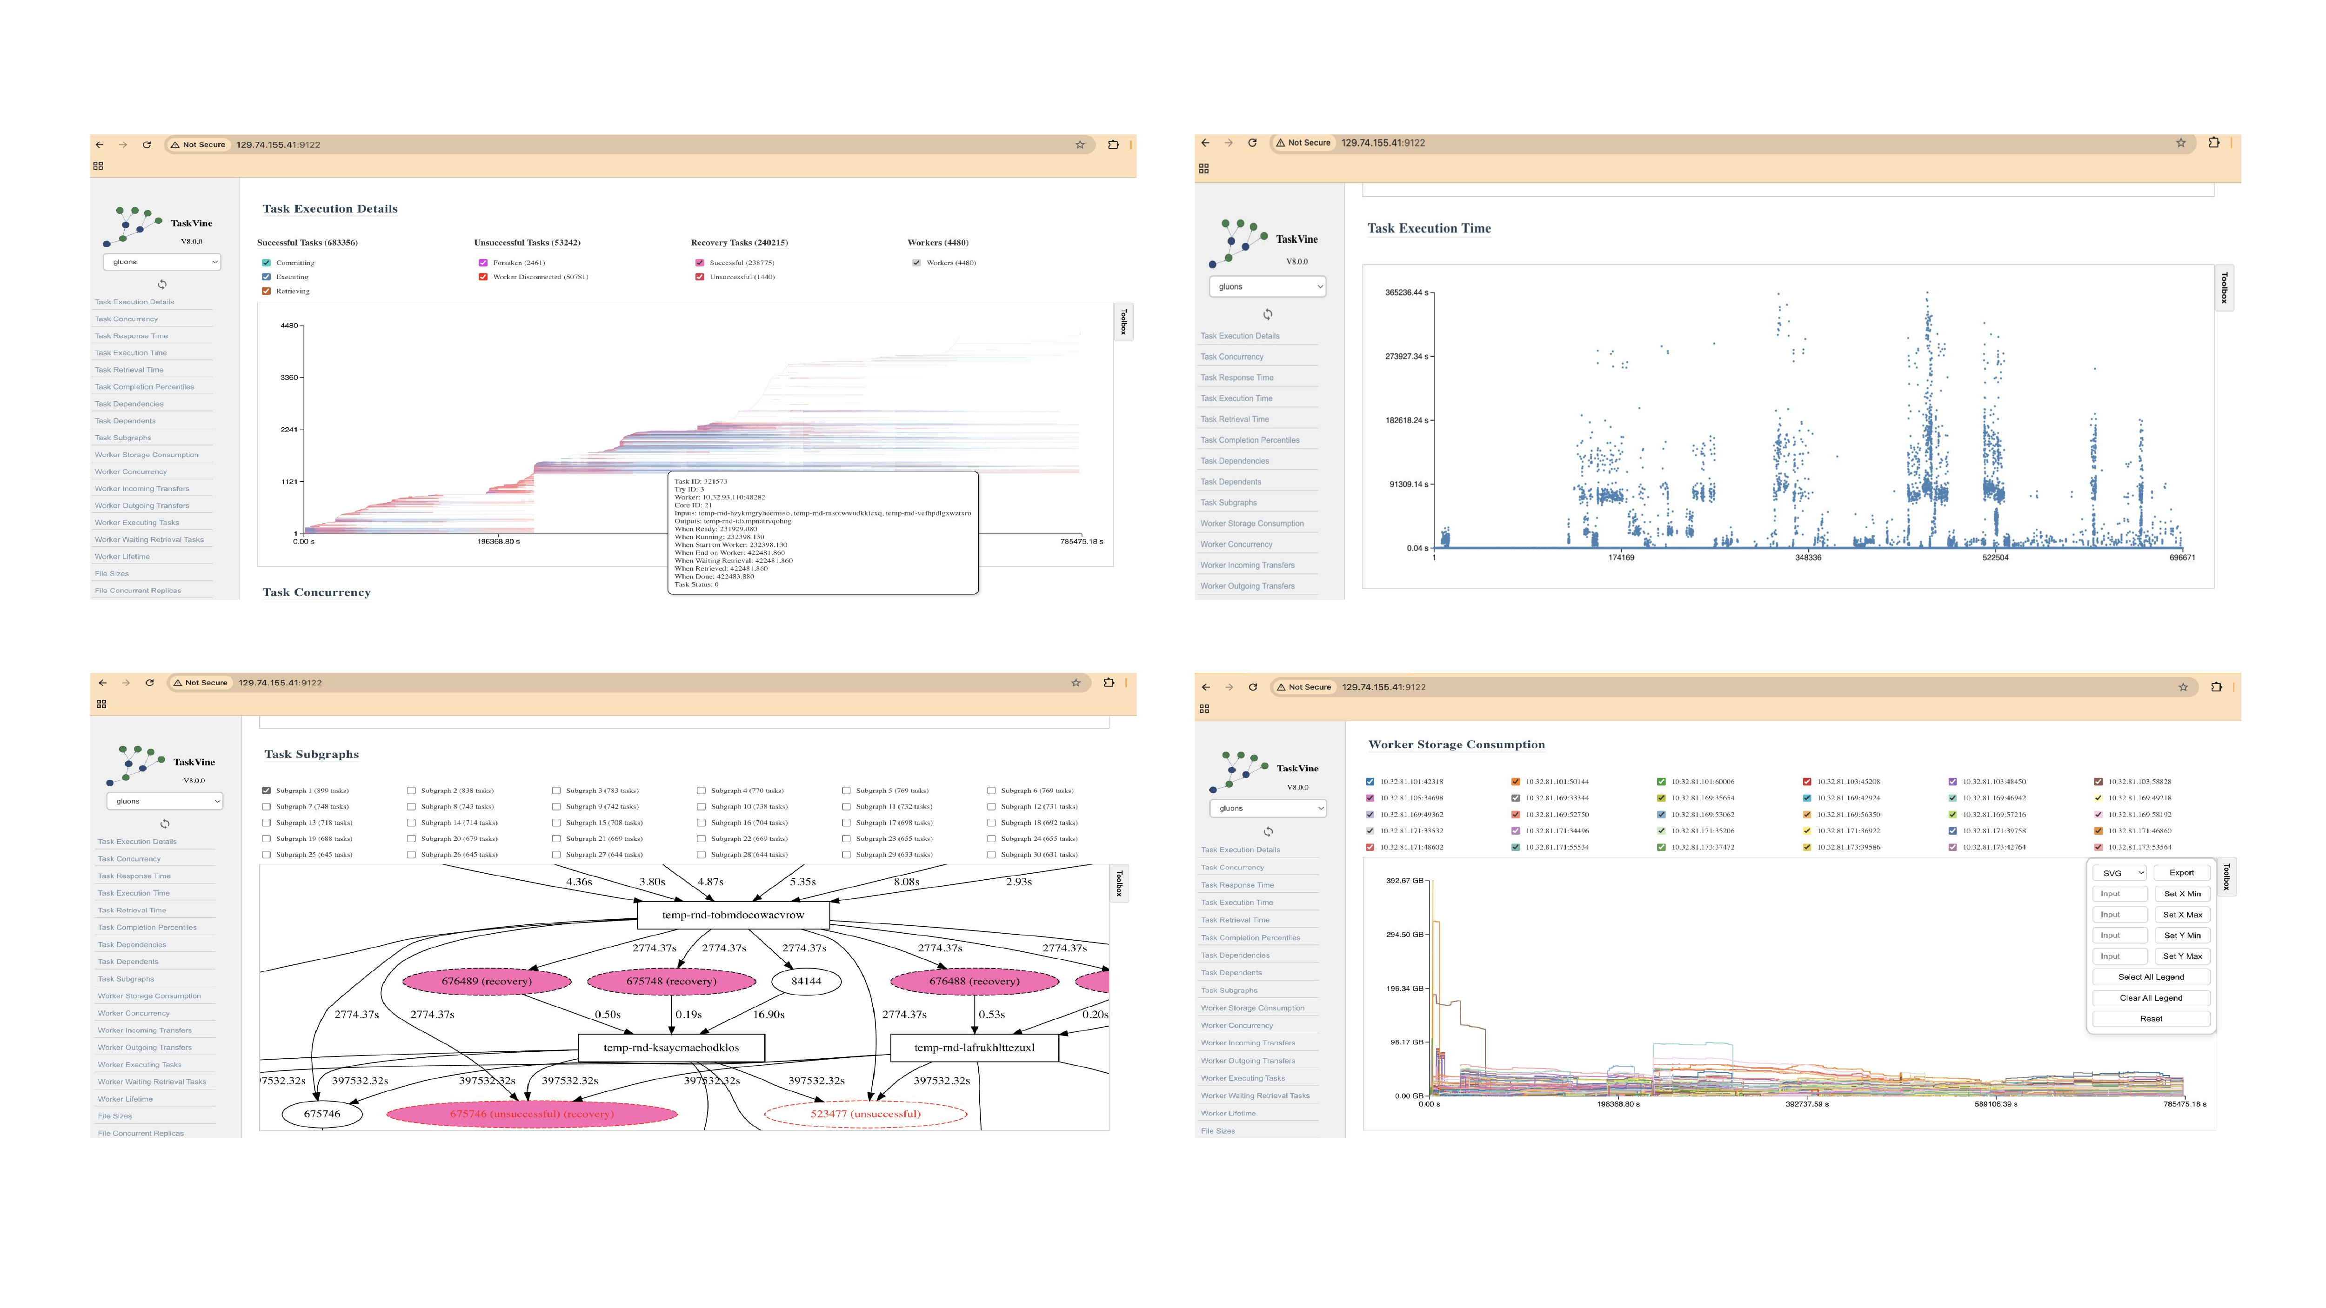Select Task Concurrency in Task Execution Details sidebar
Viewport: 2326px width, 1308px height.
tap(127, 319)
